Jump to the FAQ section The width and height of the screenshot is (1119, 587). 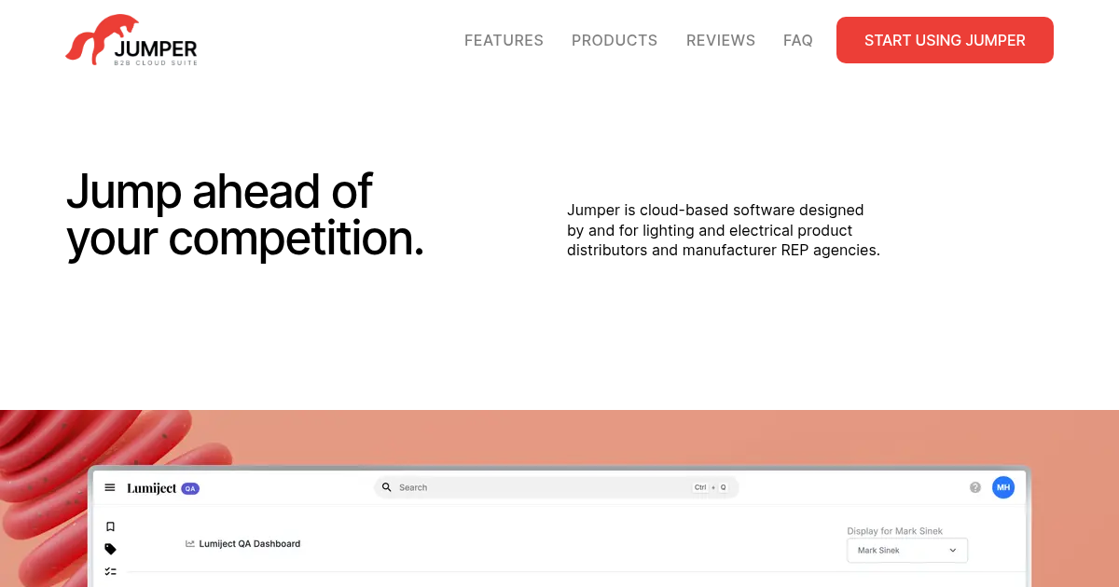(798, 40)
